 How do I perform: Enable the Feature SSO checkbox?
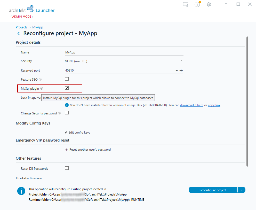67,79
